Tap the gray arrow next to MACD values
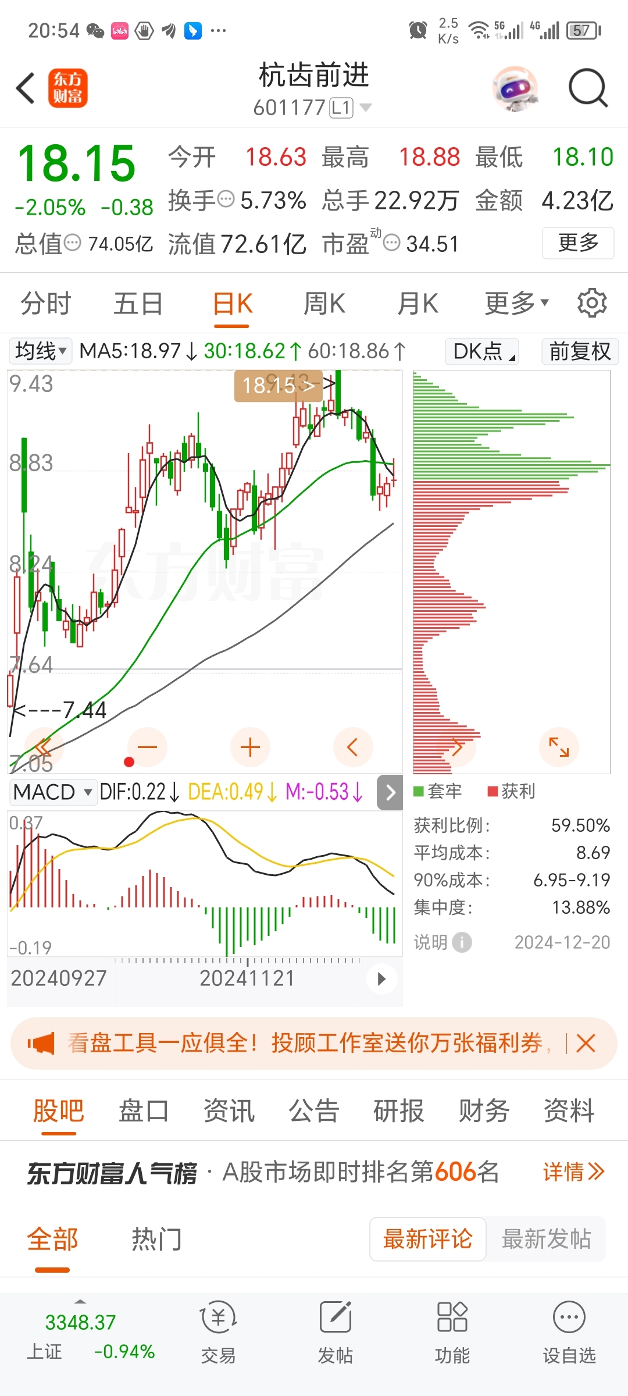Screen dimensions: 628x1396 [390, 792]
